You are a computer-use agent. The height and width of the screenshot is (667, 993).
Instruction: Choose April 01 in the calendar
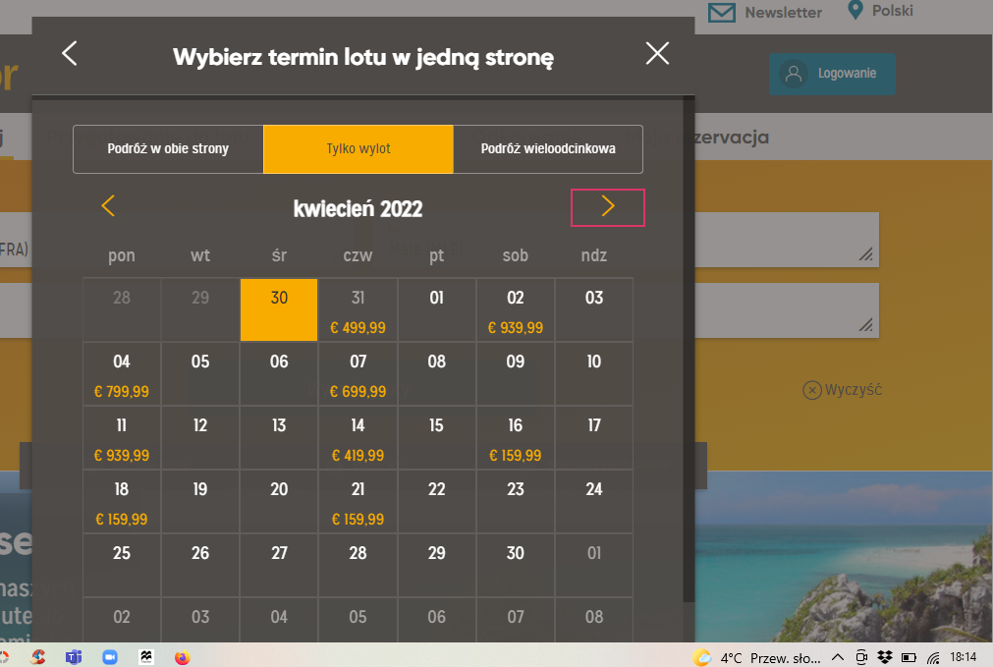436,309
